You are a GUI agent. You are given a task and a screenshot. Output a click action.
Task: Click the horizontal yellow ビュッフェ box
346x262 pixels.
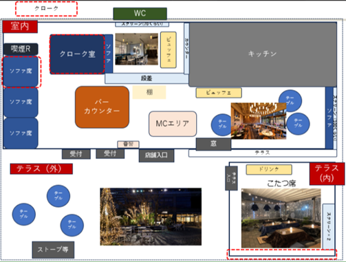219,93
